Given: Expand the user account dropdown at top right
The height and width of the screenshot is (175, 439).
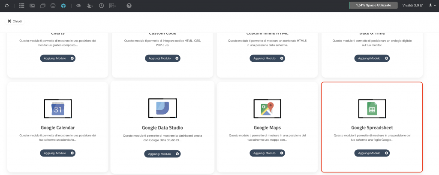Looking at the screenshot, I should 432,5.
